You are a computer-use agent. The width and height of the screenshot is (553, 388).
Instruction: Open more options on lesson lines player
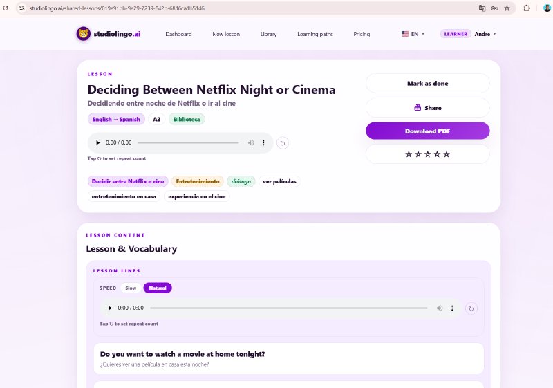tap(452, 308)
